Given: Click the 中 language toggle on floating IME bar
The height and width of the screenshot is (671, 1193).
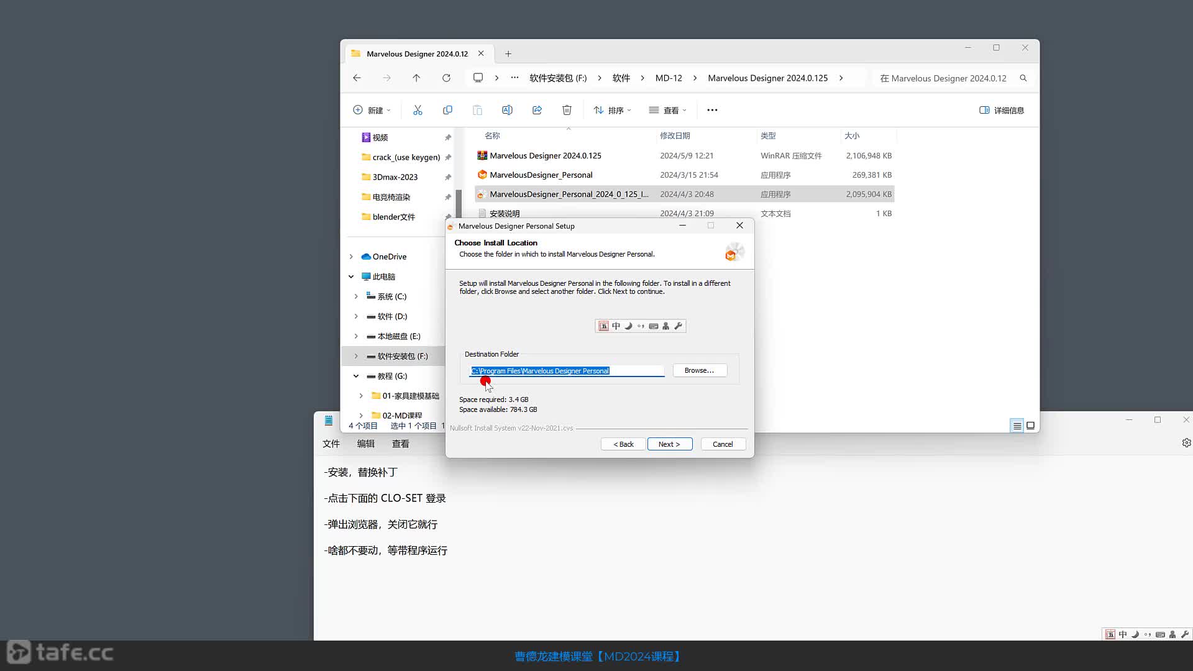Looking at the screenshot, I should pyautogui.click(x=616, y=326).
